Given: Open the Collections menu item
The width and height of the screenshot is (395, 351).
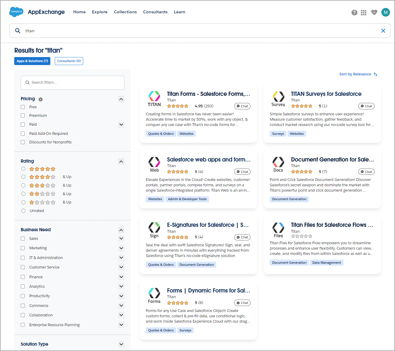Looking at the screenshot, I should 125,12.
